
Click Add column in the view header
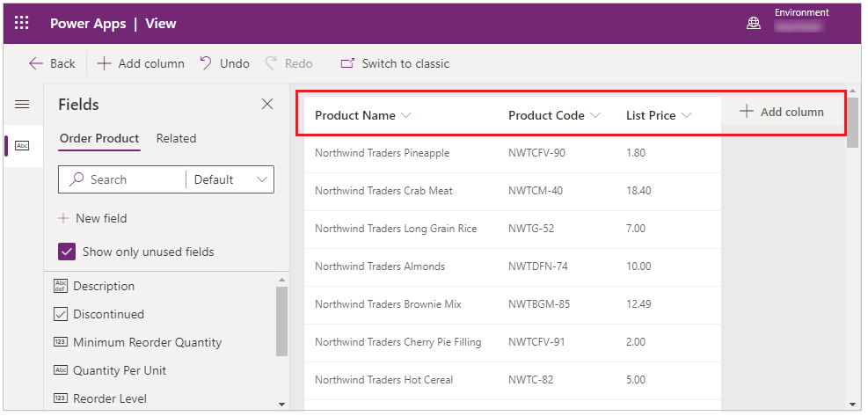(782, 112)
